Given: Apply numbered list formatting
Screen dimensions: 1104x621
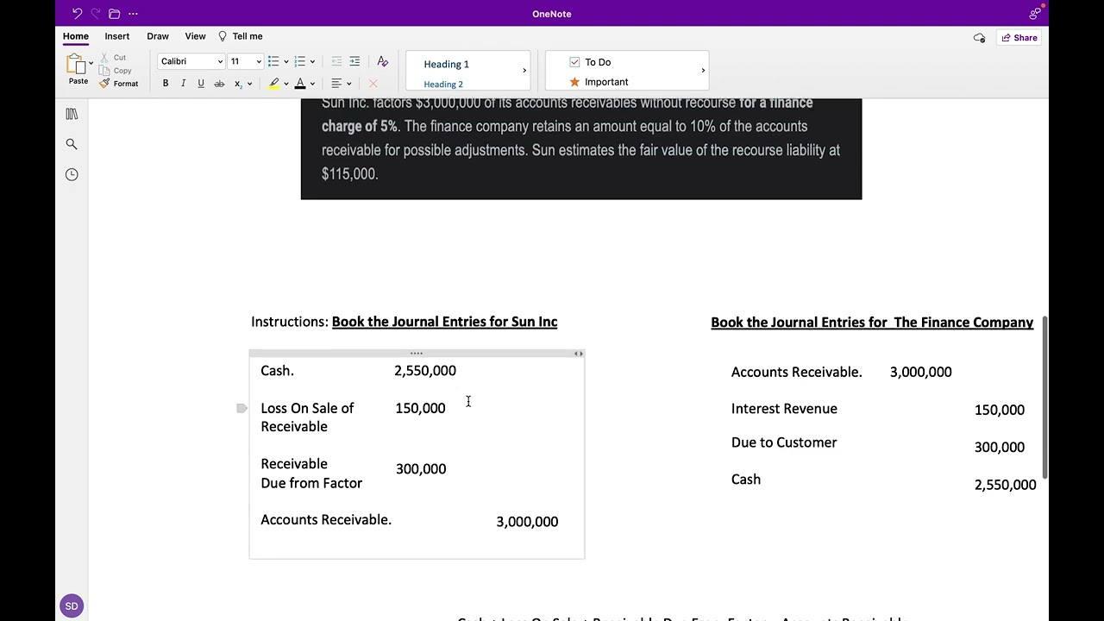Looking at the screenshot, I should point(299,61).
